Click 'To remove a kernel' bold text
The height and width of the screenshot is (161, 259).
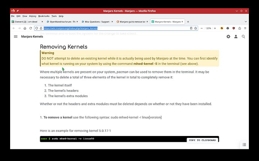[58, 117]
